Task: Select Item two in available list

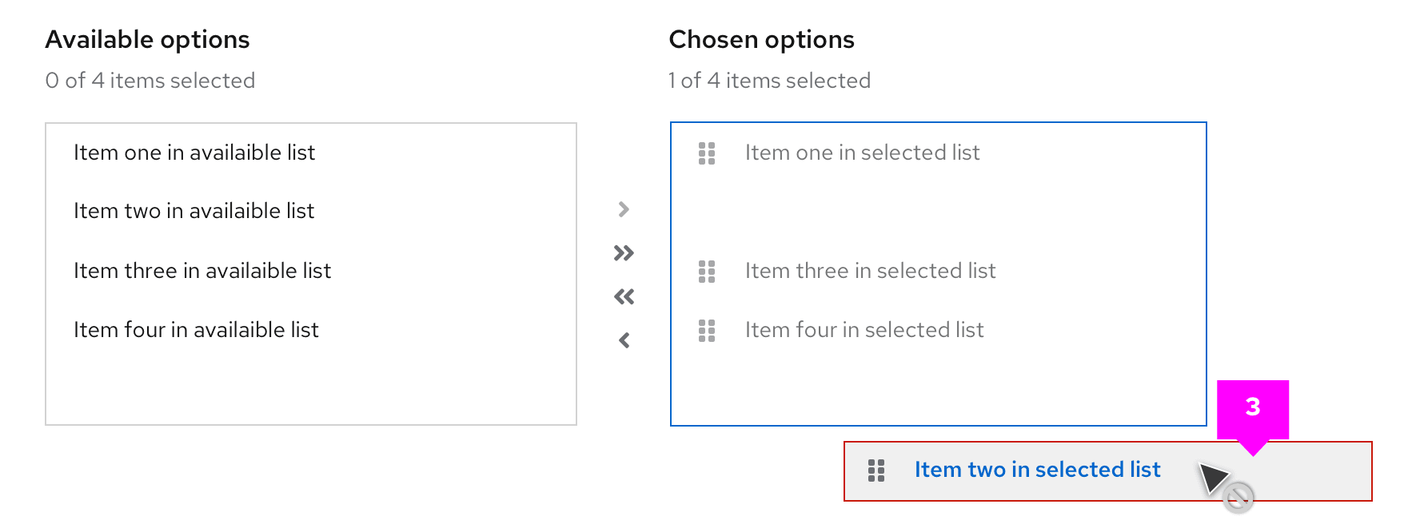Action: pyautogui.click(x=193, y=211)
